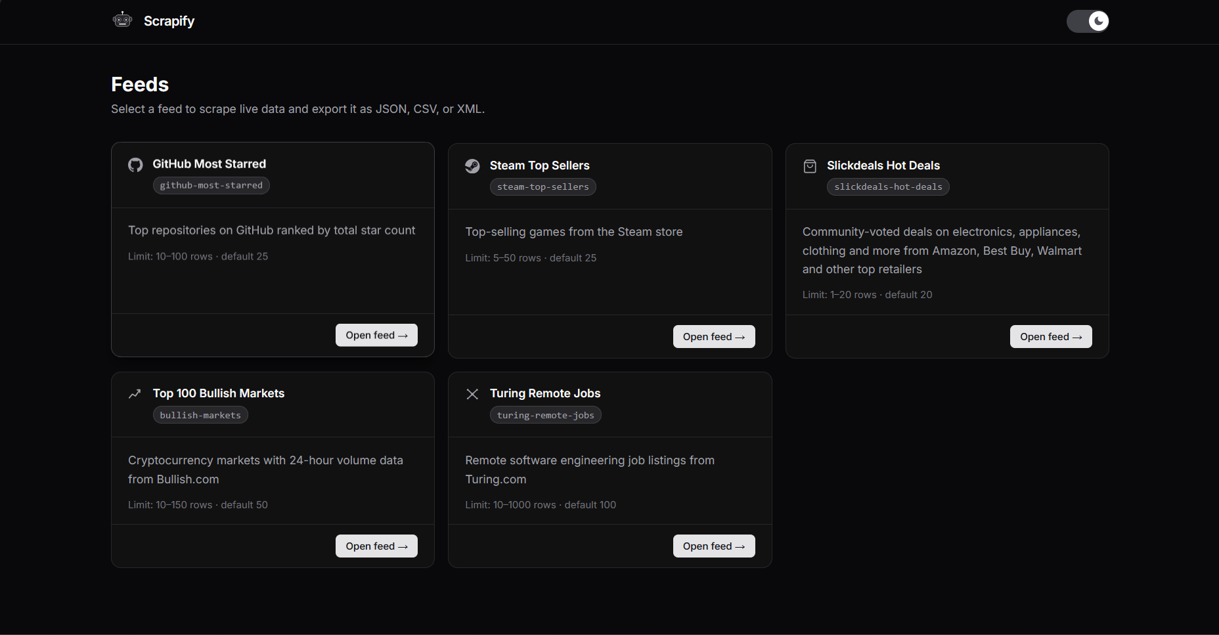This screenshot has width=1219, height=635.
Task: Click the github-most-starred slug badge
Action: [211, 185]
